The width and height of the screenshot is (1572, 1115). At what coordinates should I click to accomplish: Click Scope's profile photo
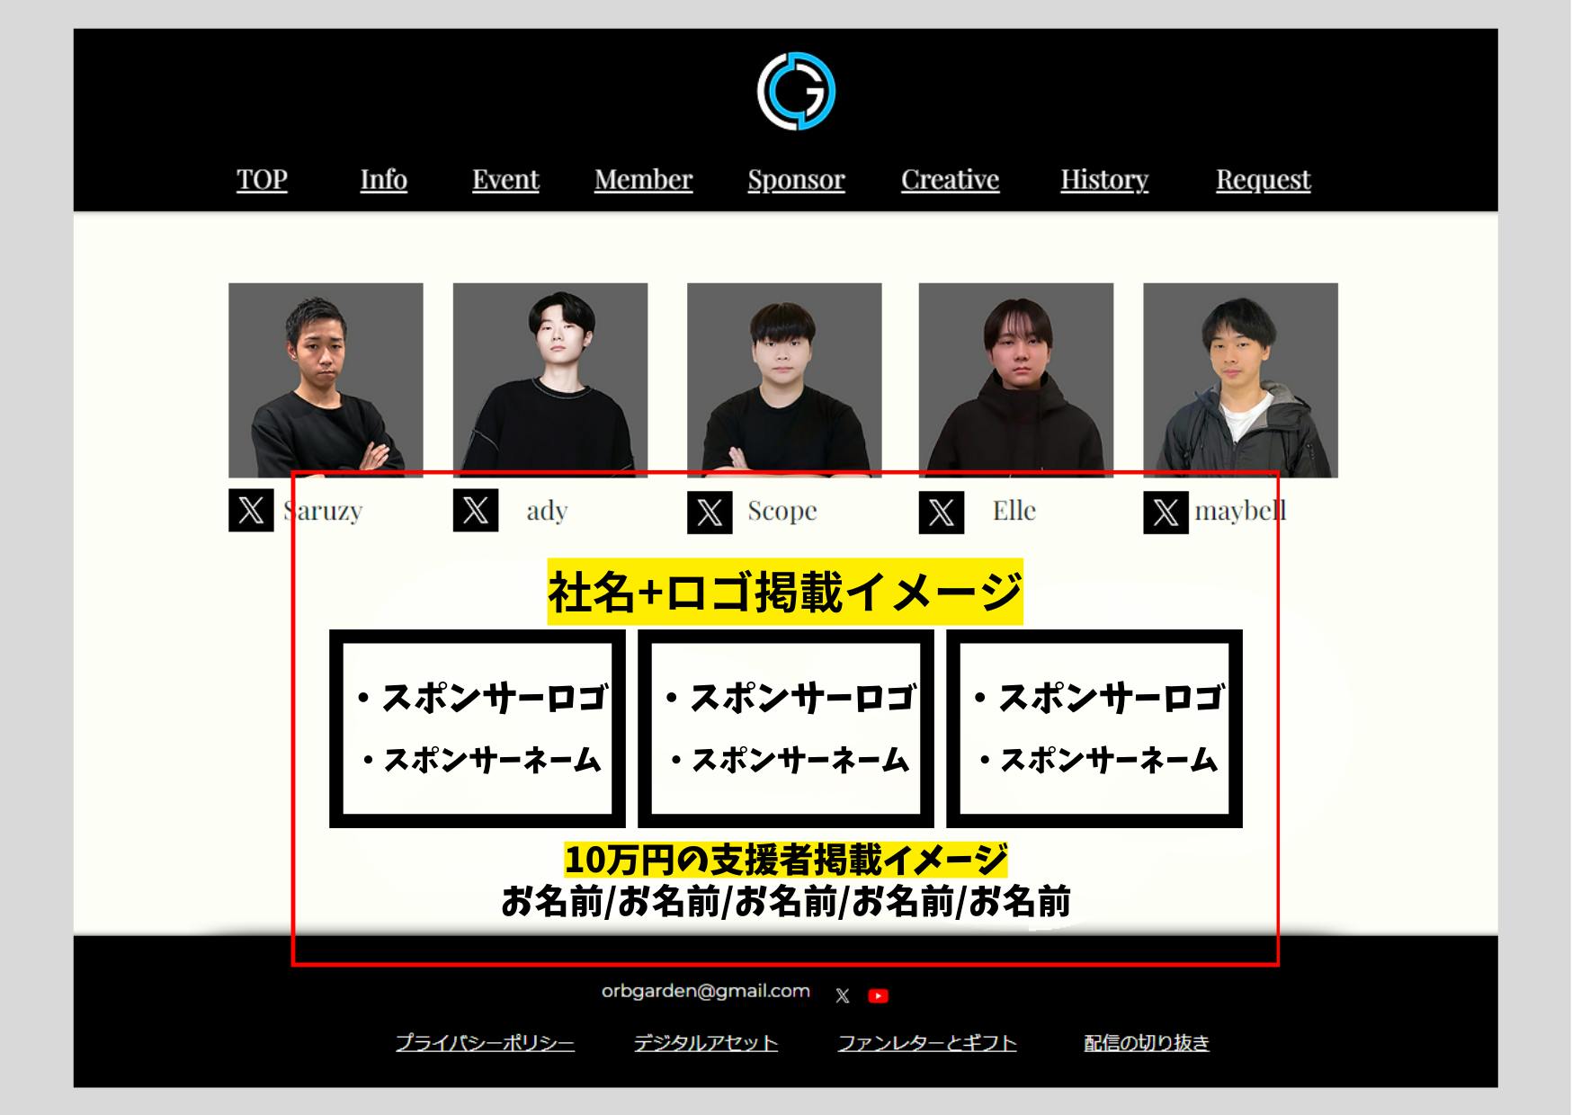784,380
